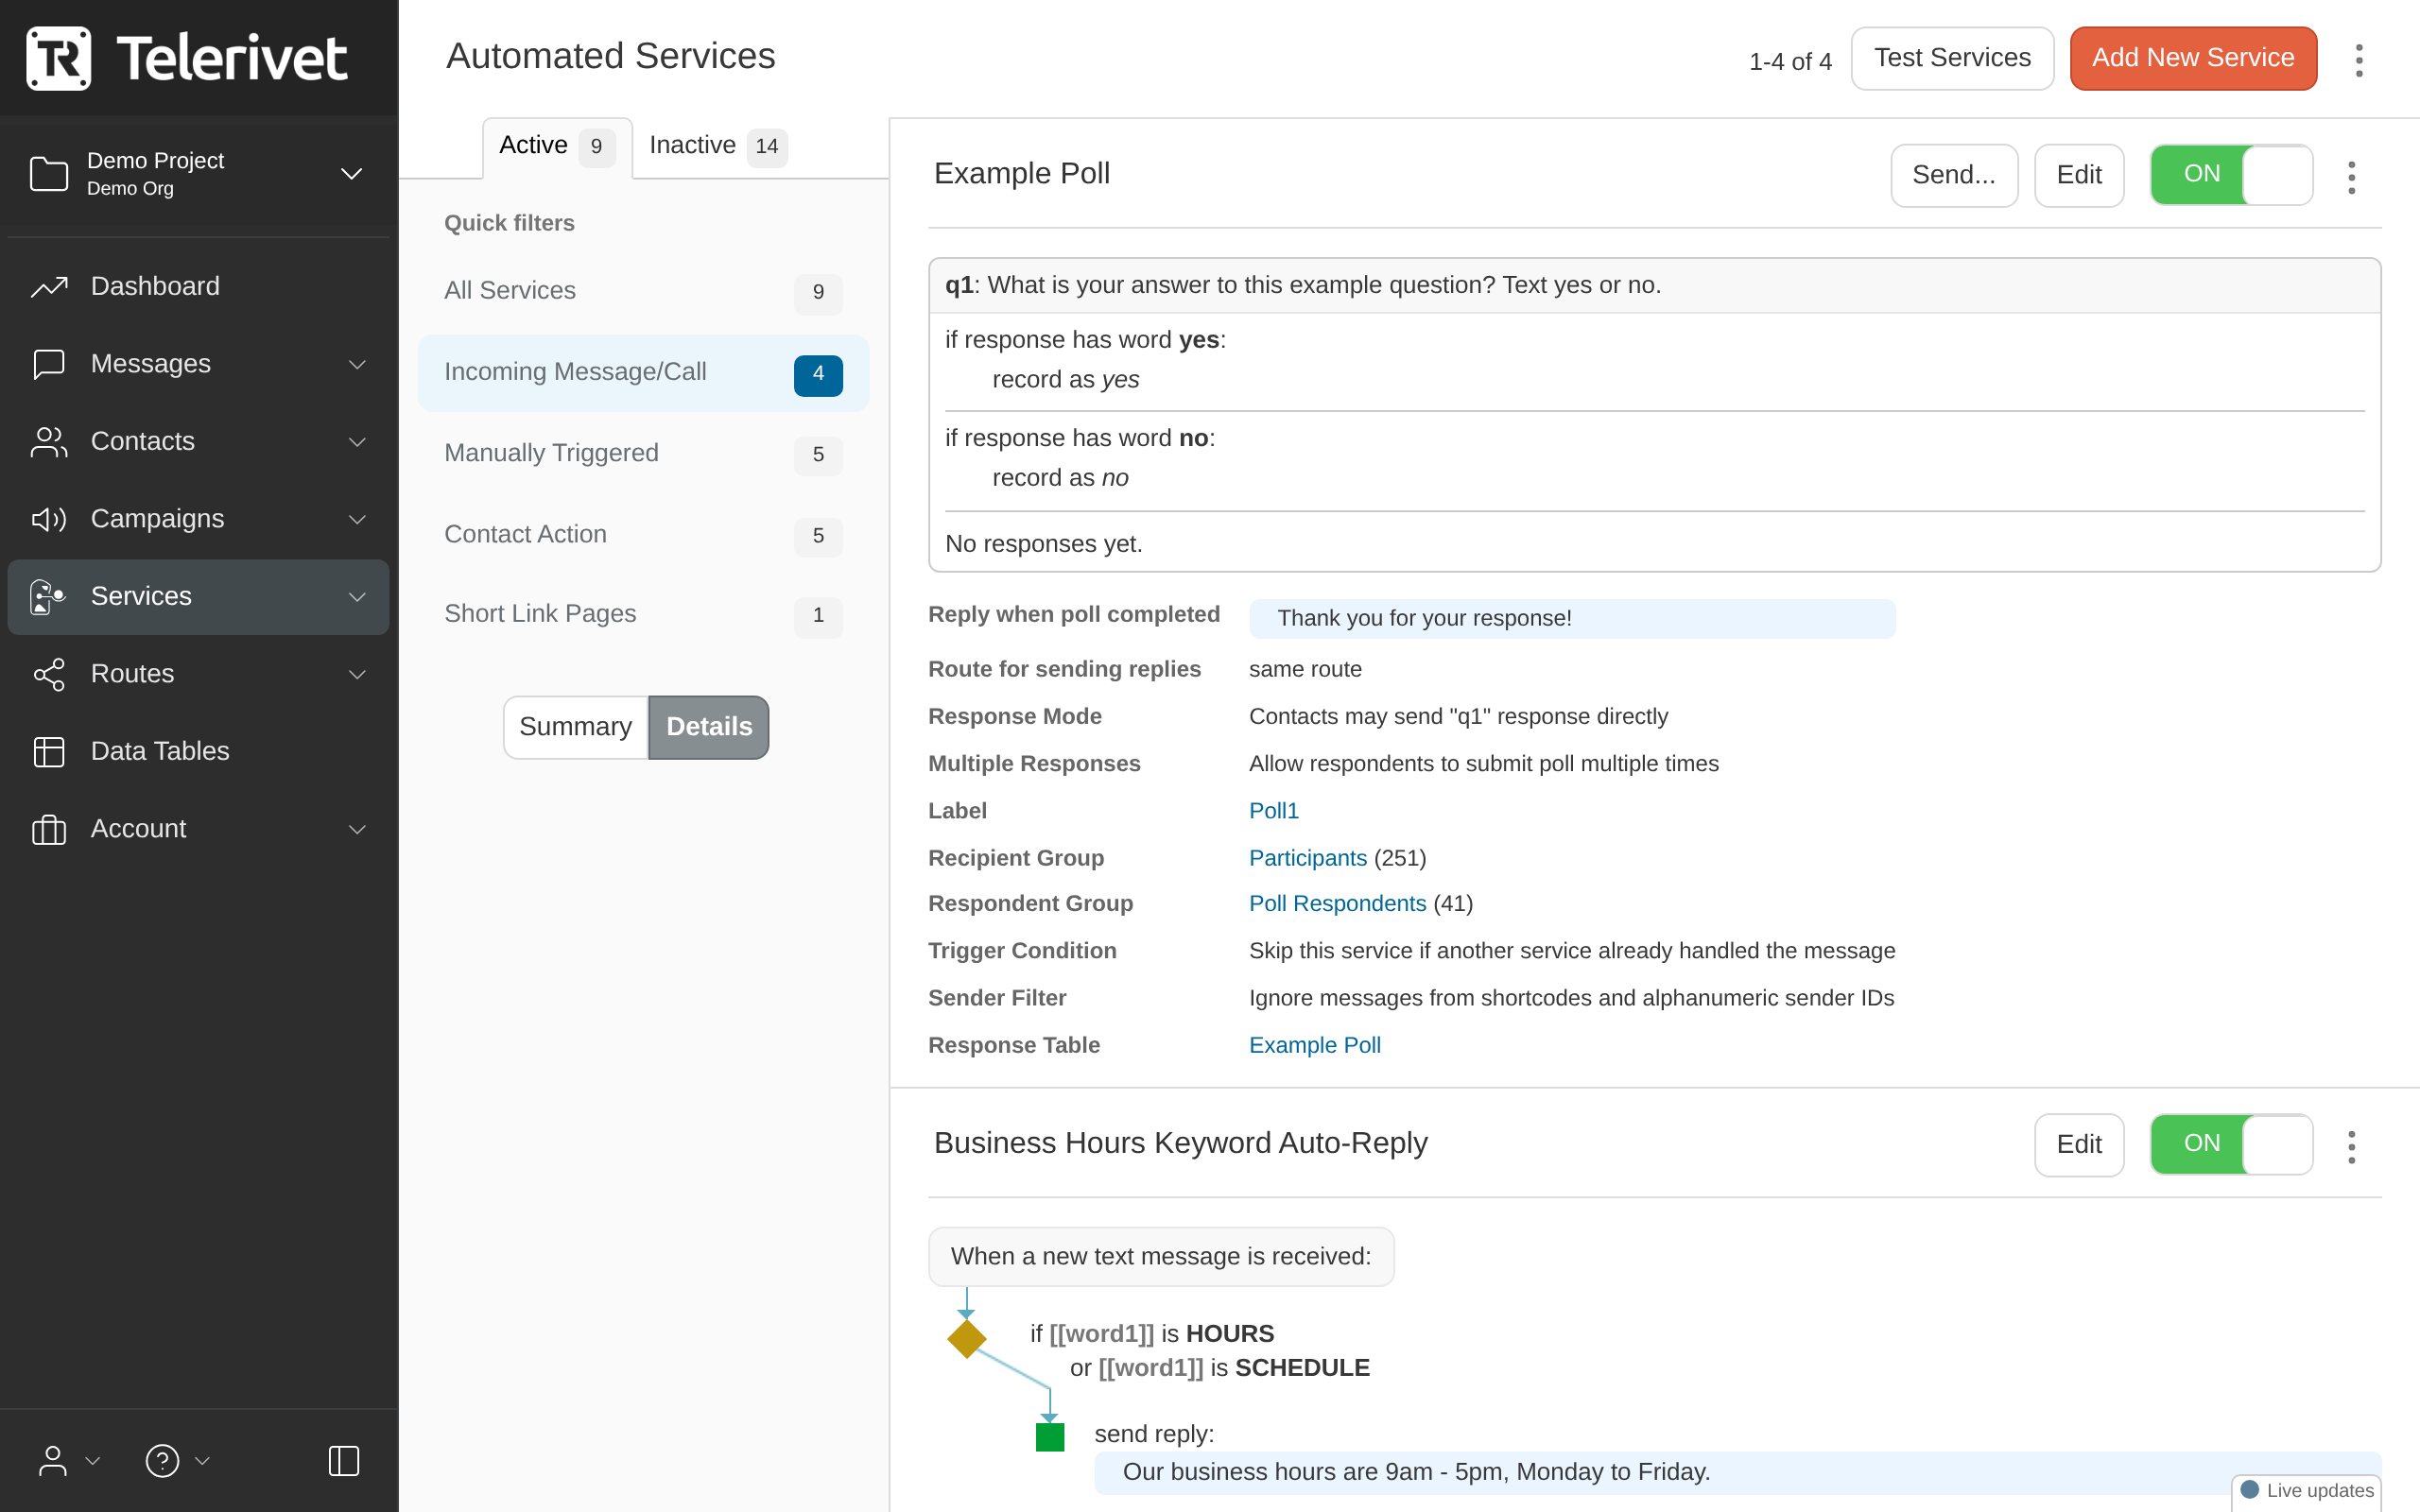Expand the Messages submenu chevron
2420x1512 pixels.
(357, 364)
